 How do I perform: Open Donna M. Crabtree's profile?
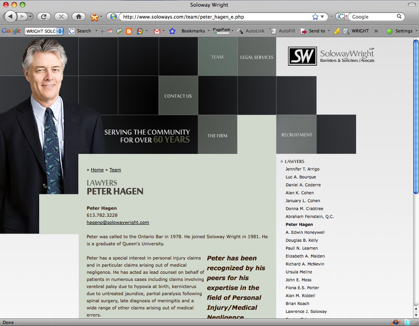[x=304, y=208]
